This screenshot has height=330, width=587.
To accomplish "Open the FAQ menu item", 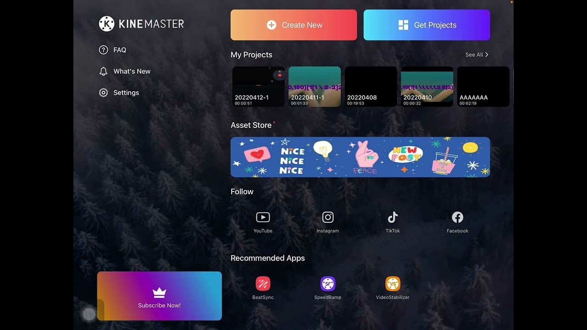I will coord(112,50).
